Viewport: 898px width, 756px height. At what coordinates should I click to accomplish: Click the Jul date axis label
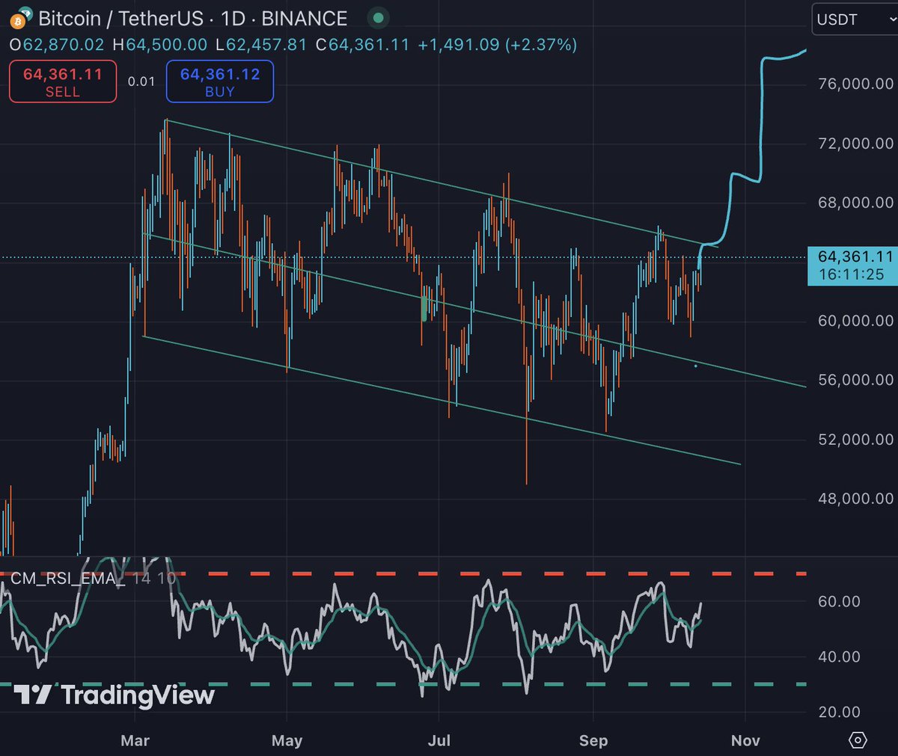[439, 740]
